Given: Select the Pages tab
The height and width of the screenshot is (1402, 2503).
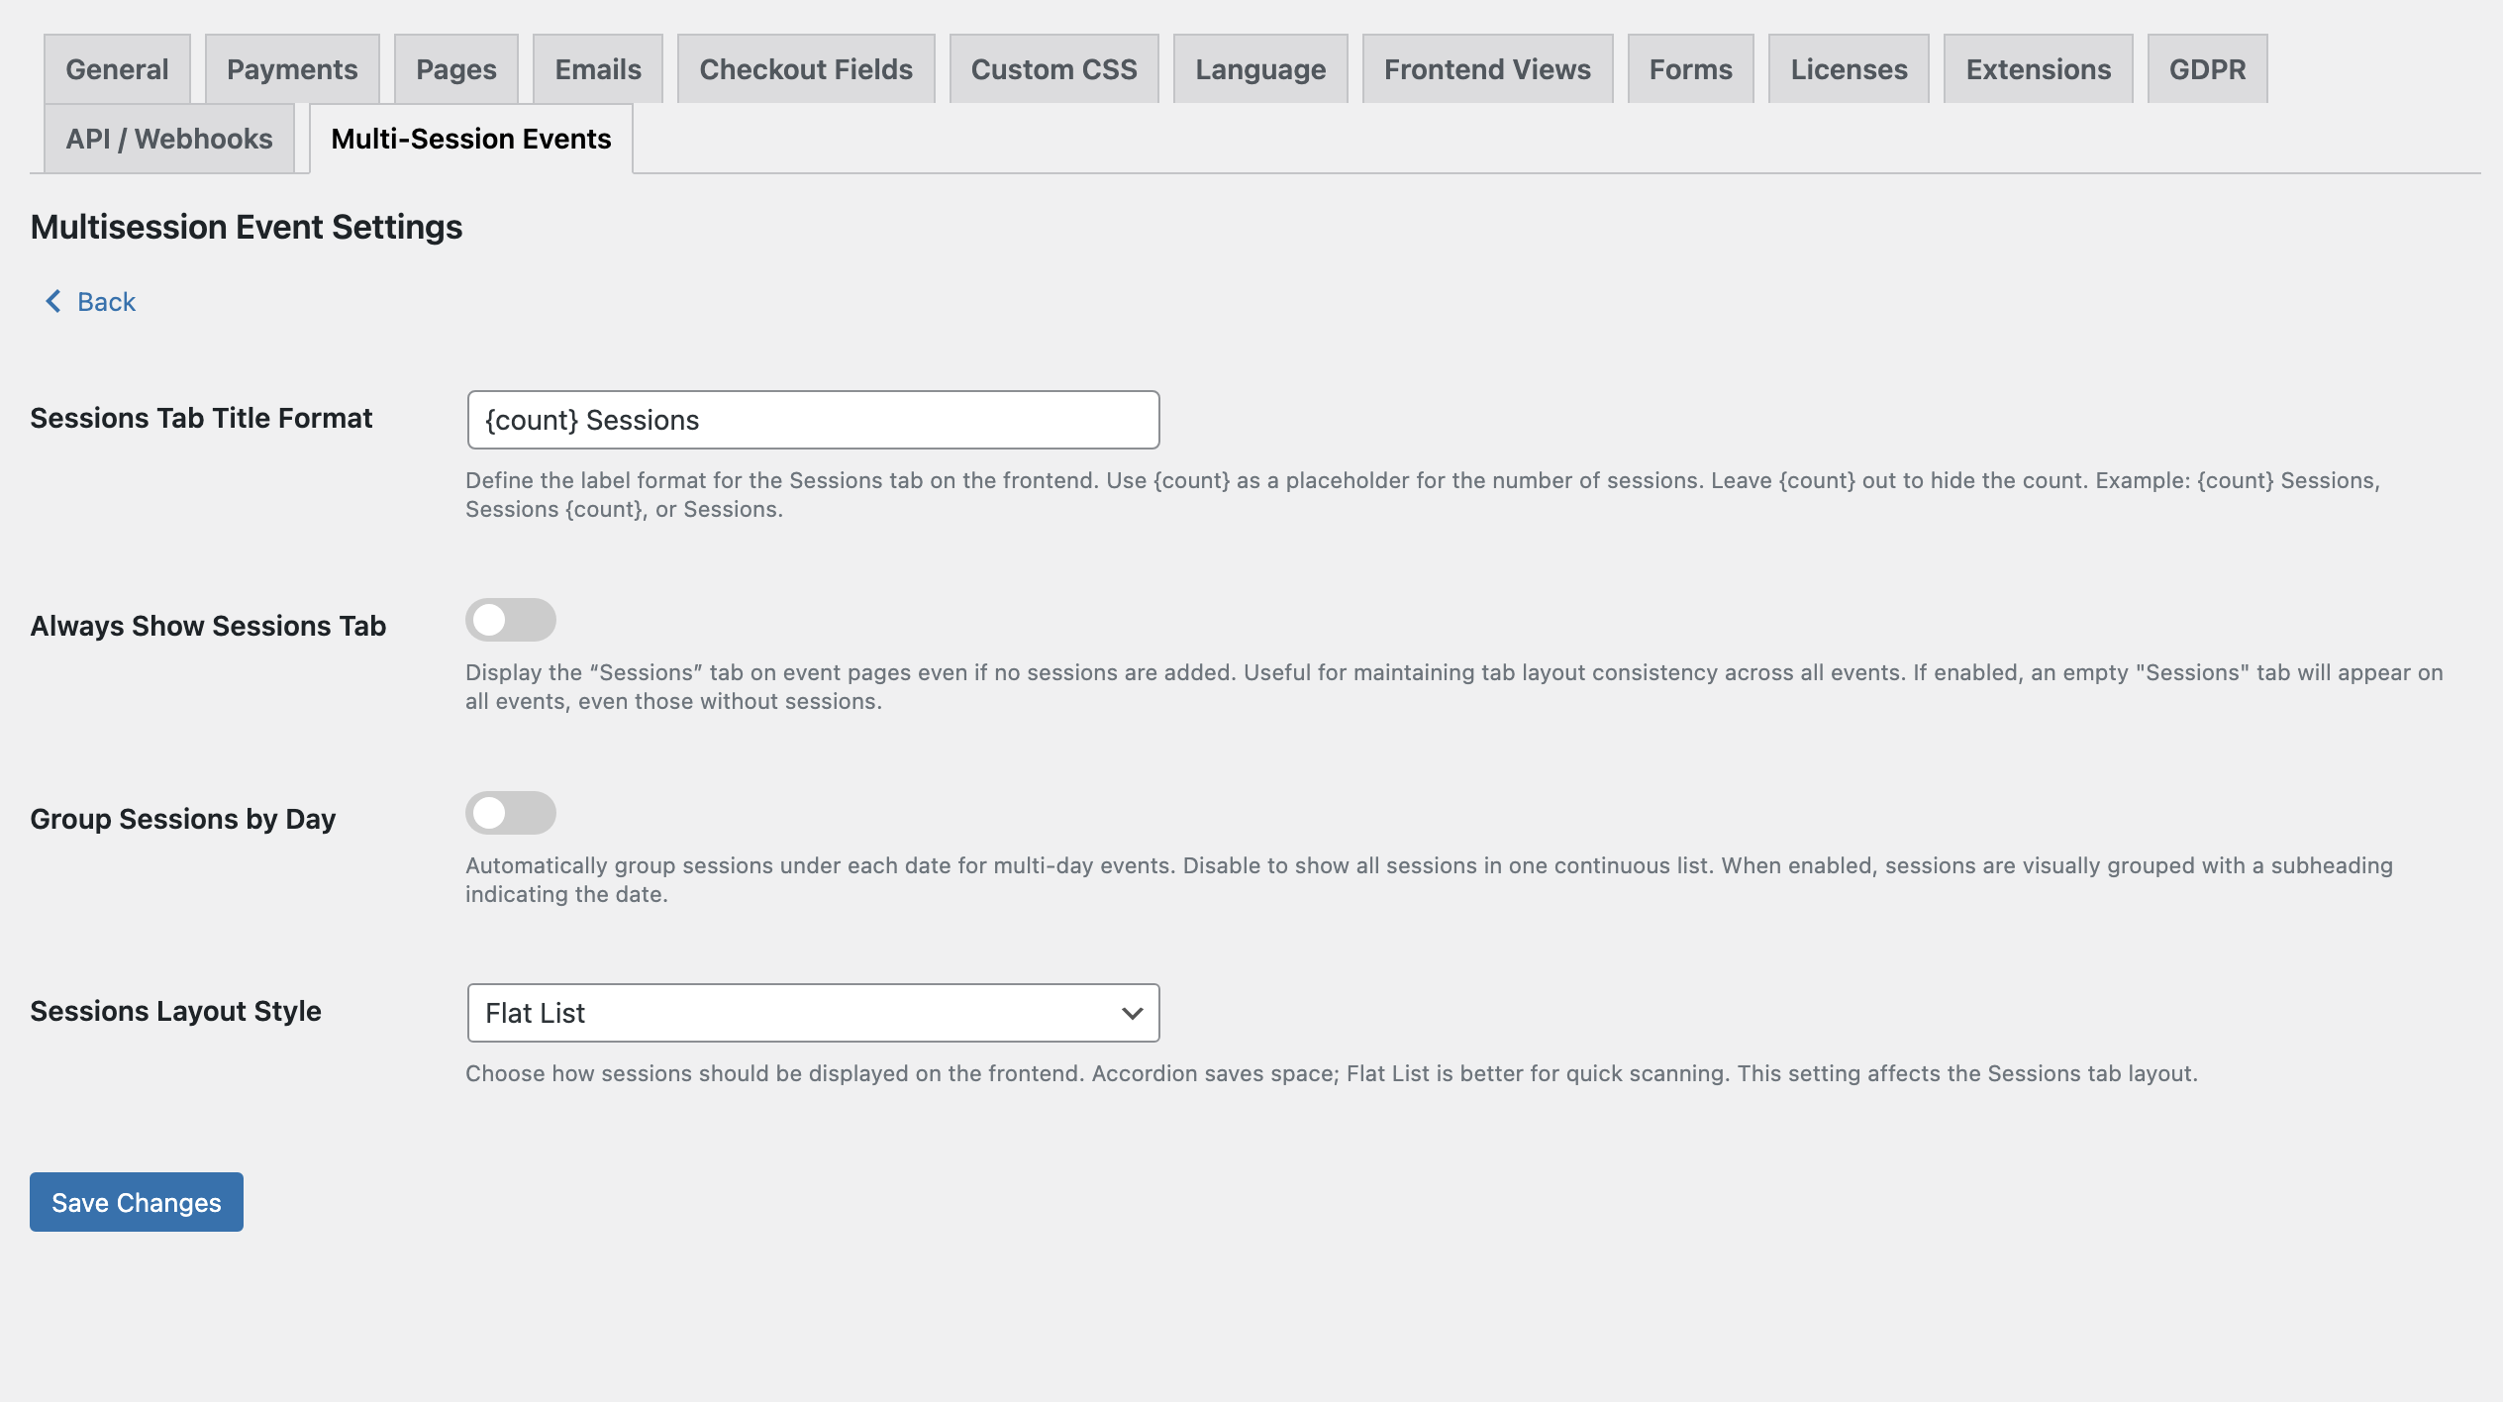Looking at the screenshot, I should point(455,69).
